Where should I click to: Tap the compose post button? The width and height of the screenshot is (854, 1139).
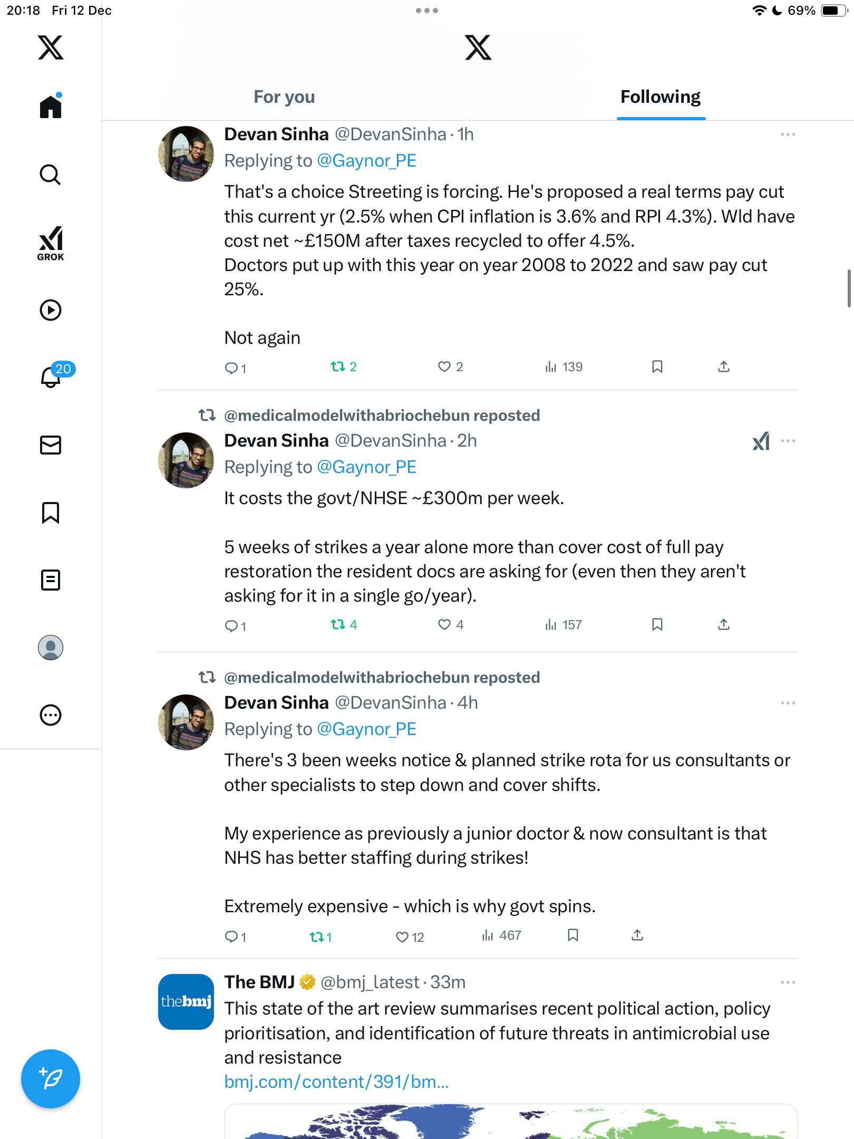click(x=51, y=1078)
